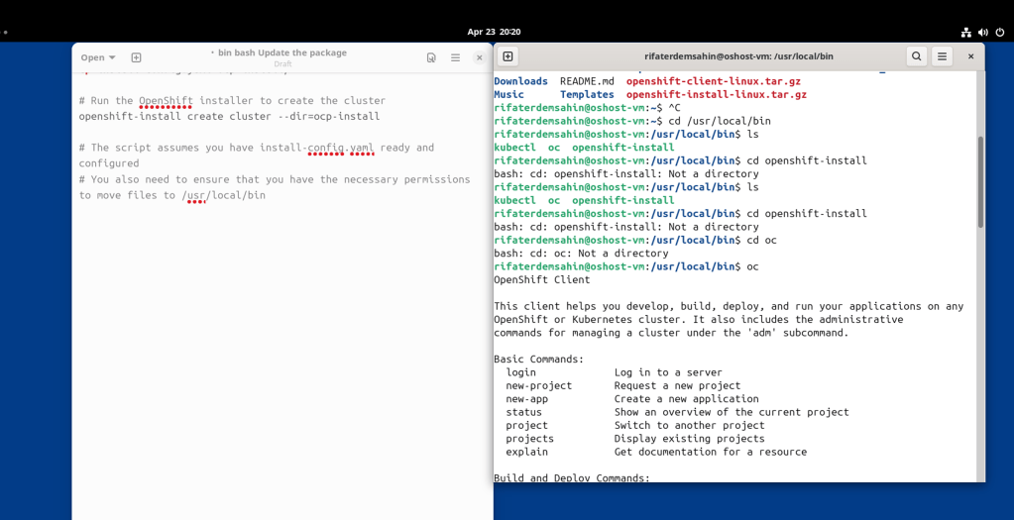Open the search-in-document icon in text editor
The width and height of the screenshot is (1014, 520).
pyautogui.click(x=431, y=57)
